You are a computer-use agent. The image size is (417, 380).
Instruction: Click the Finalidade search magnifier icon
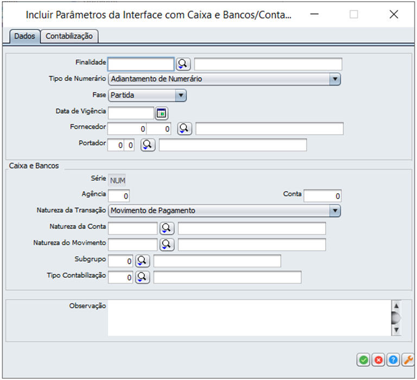click(x=184, y=64)
